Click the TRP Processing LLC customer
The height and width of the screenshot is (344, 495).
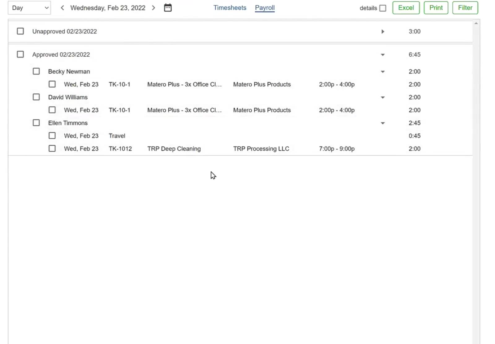[x=261, y=149]
